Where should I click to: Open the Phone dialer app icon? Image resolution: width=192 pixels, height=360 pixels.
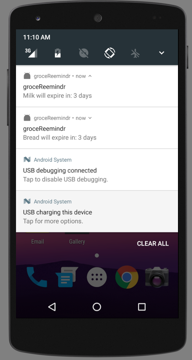click(37, 277)
